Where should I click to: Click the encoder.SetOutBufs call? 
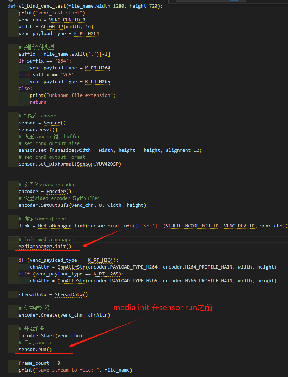(x=43, y=205)
